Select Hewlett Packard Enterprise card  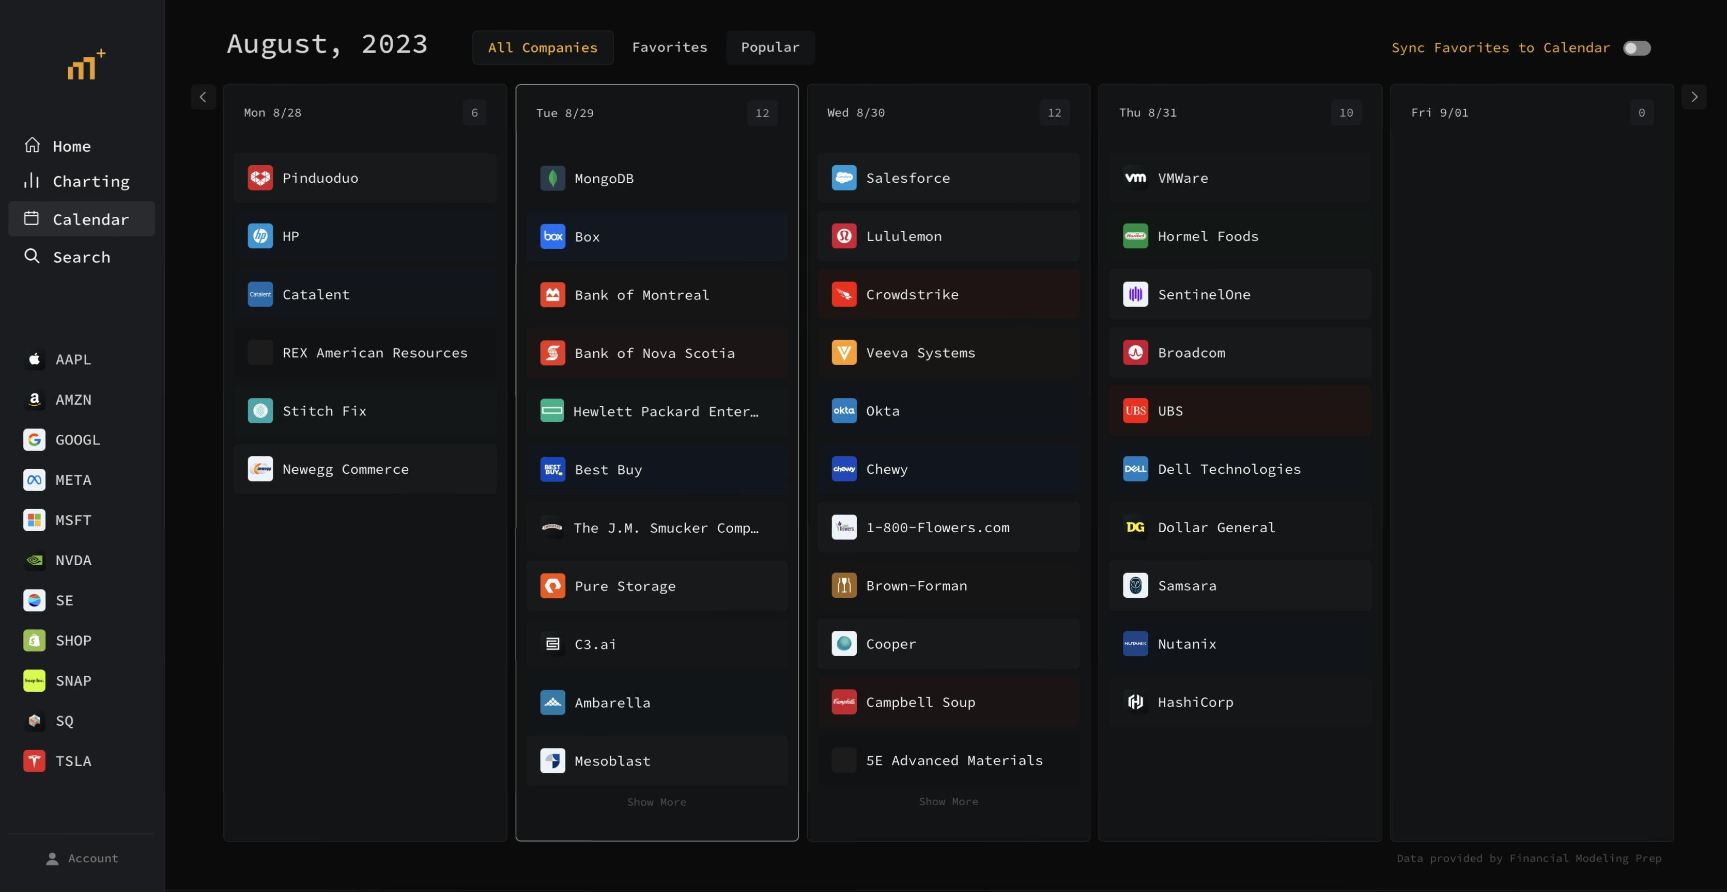click(657, 412)
